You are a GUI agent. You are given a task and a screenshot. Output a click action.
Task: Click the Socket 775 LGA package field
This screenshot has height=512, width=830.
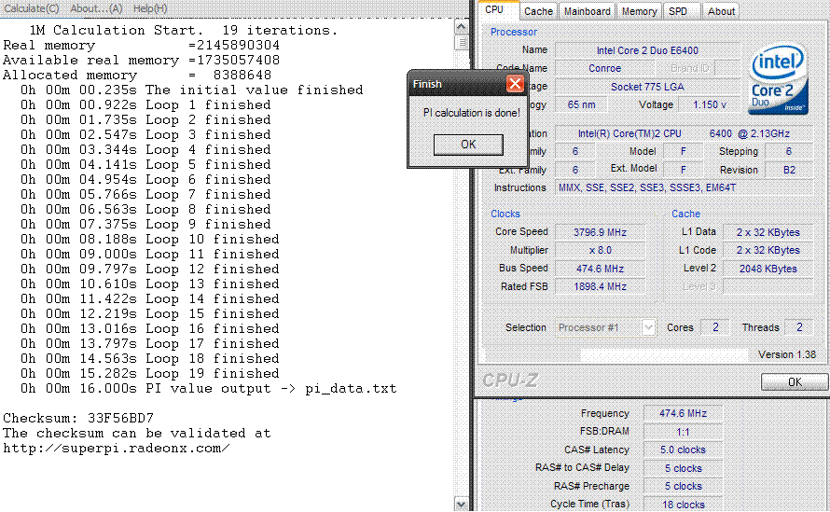(x=647, y=87)
